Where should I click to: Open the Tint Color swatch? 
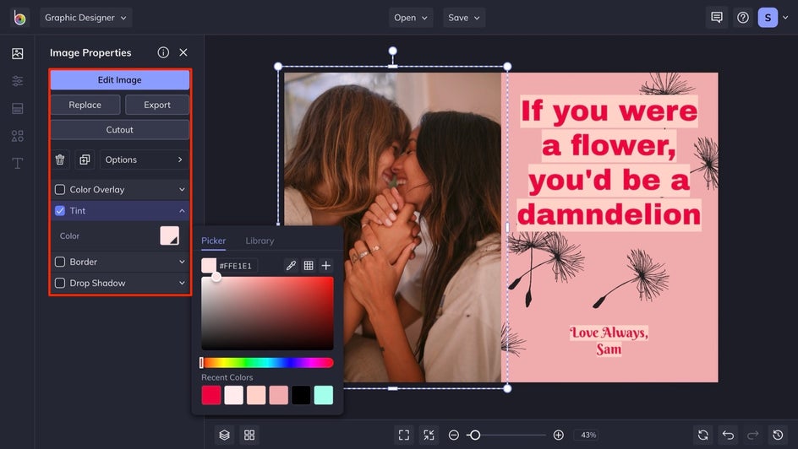point(169,235)
